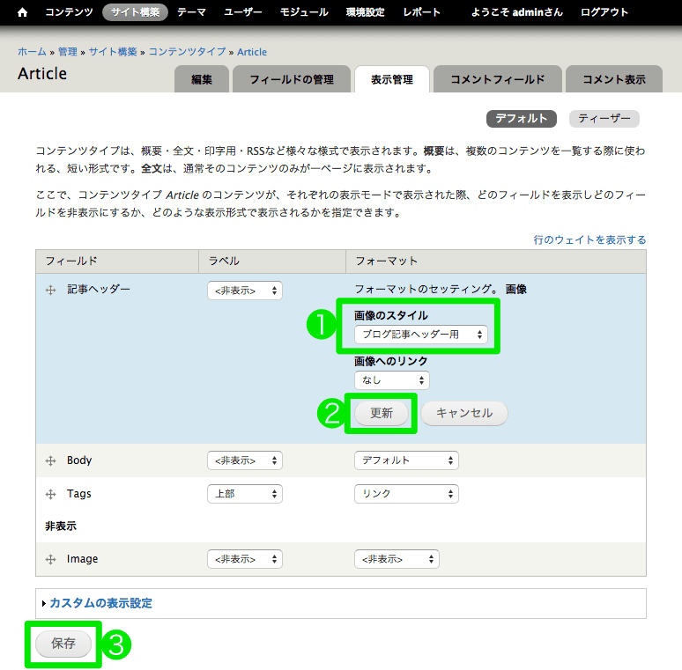Open the モジュール admin menu
682x670 pixels.
pyautogui.click(x=304, y=12)
